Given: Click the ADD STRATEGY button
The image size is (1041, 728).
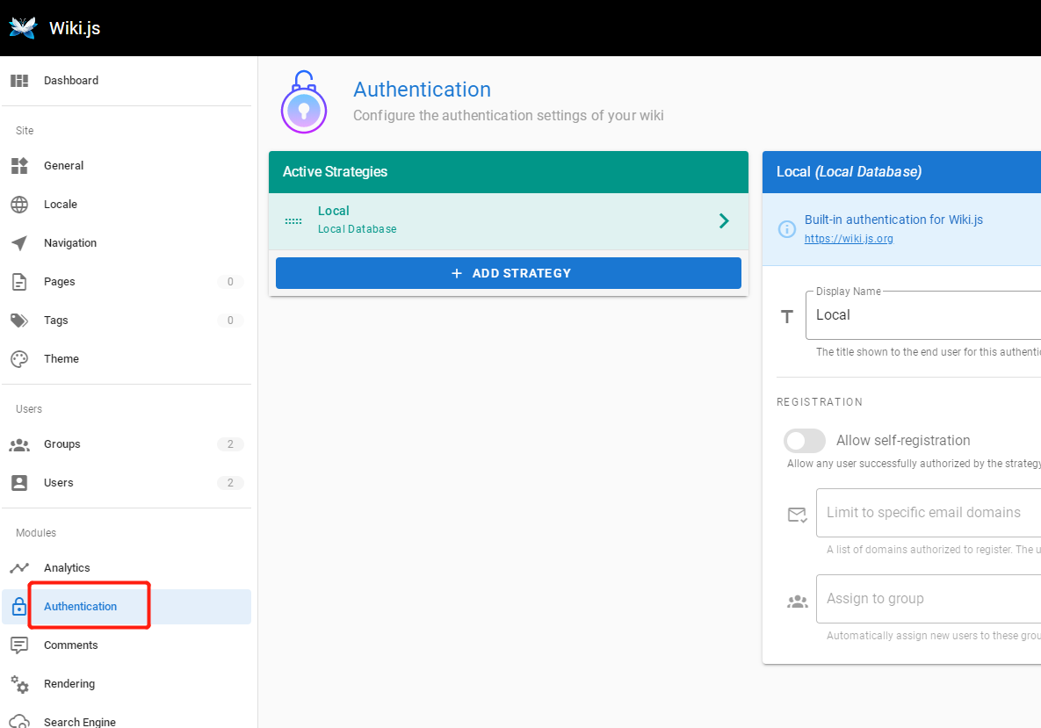Looking at the screenshot, I should [509, 273].
